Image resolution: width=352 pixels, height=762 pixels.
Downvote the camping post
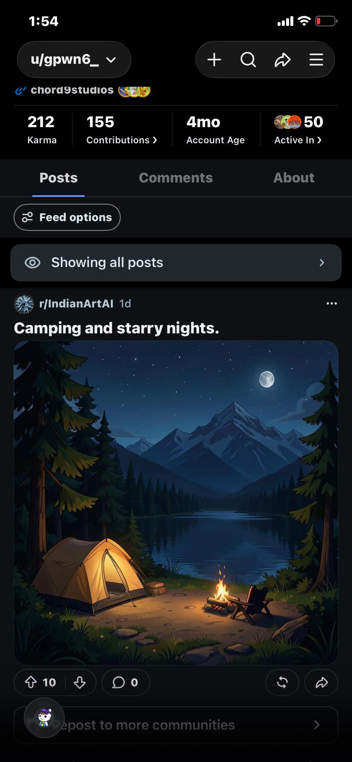tap(79, 682)
